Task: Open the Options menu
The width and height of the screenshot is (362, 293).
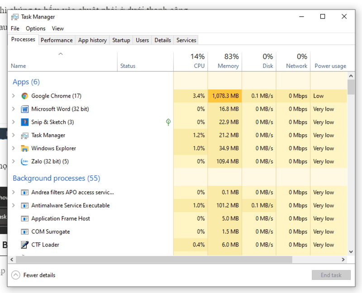Action: click(x=35, y=28)
